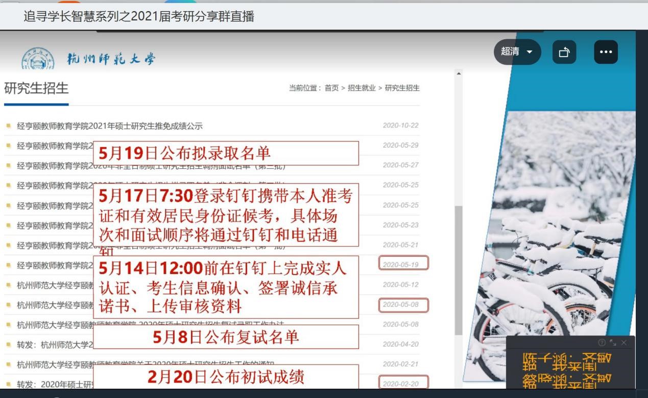Screen dimensions: 648x398
Task: Click the rotate screen icon
Action: (x=564, y=52)
